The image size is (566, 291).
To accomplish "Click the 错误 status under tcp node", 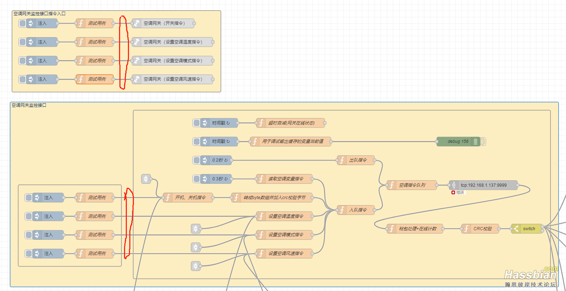I will [458, 192].
